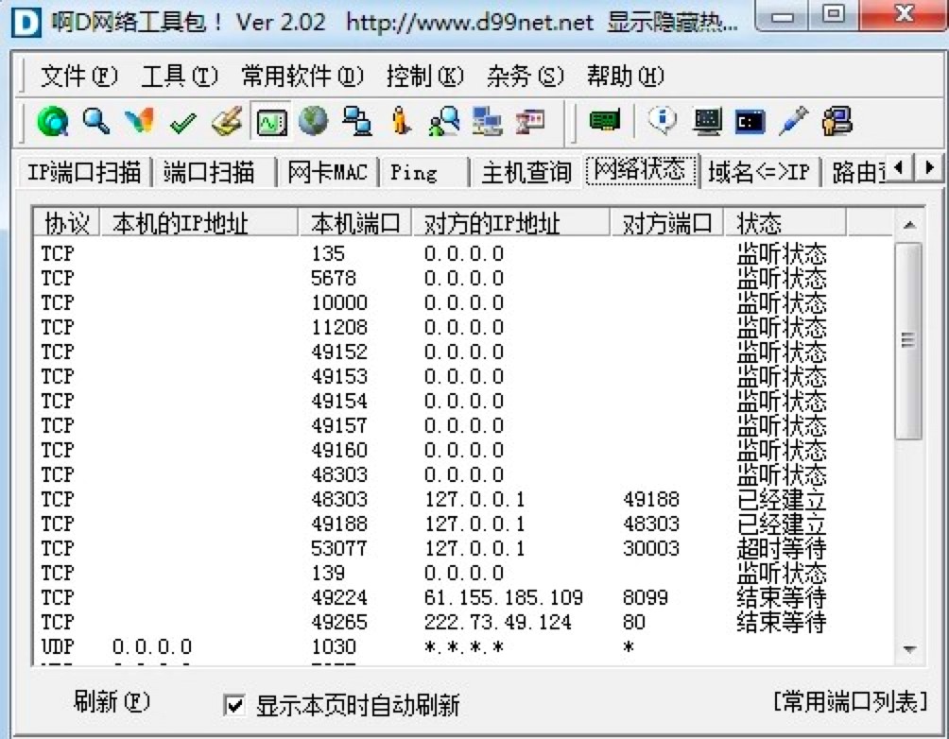Select the row with local port 5678
Image resolution: width=949 pixels, height=739 pixels.
pyautogui.click(x=463, y=278)
